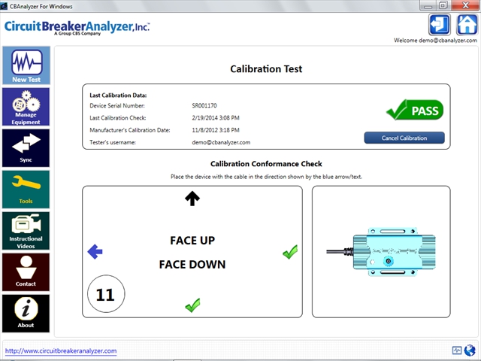Click the Manufacturer's Calibration Date label
The image size is (481, 361).
tap(130, 130)
